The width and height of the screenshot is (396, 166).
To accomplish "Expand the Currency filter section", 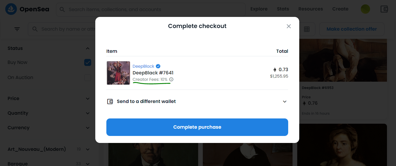I will (88, 128).
